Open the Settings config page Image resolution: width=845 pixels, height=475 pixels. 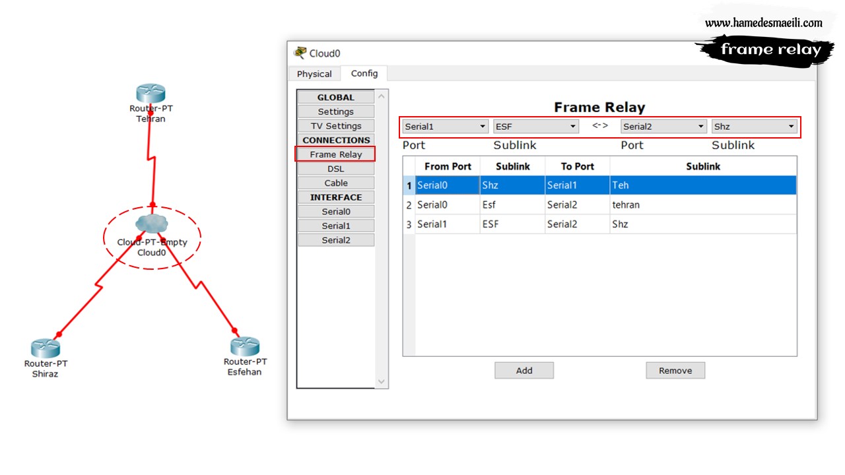[x=336, y=112]
